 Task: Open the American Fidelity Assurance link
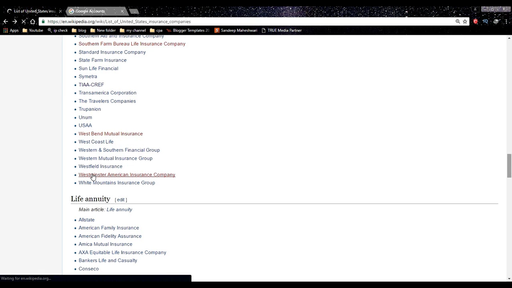(110, 236)
